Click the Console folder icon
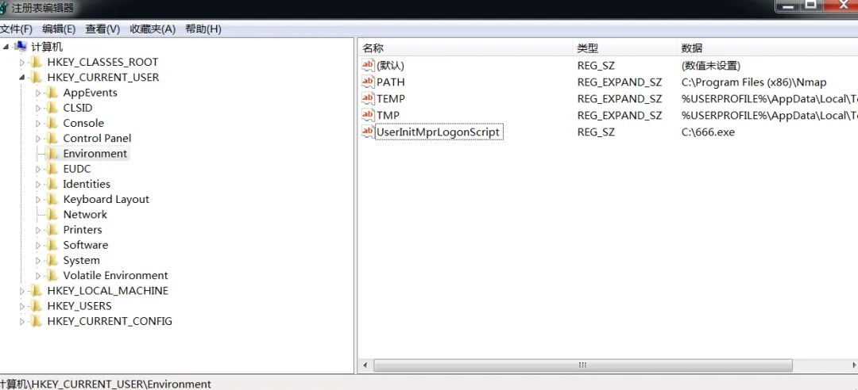Screen dimensions: 858x390 pos(52,123)
